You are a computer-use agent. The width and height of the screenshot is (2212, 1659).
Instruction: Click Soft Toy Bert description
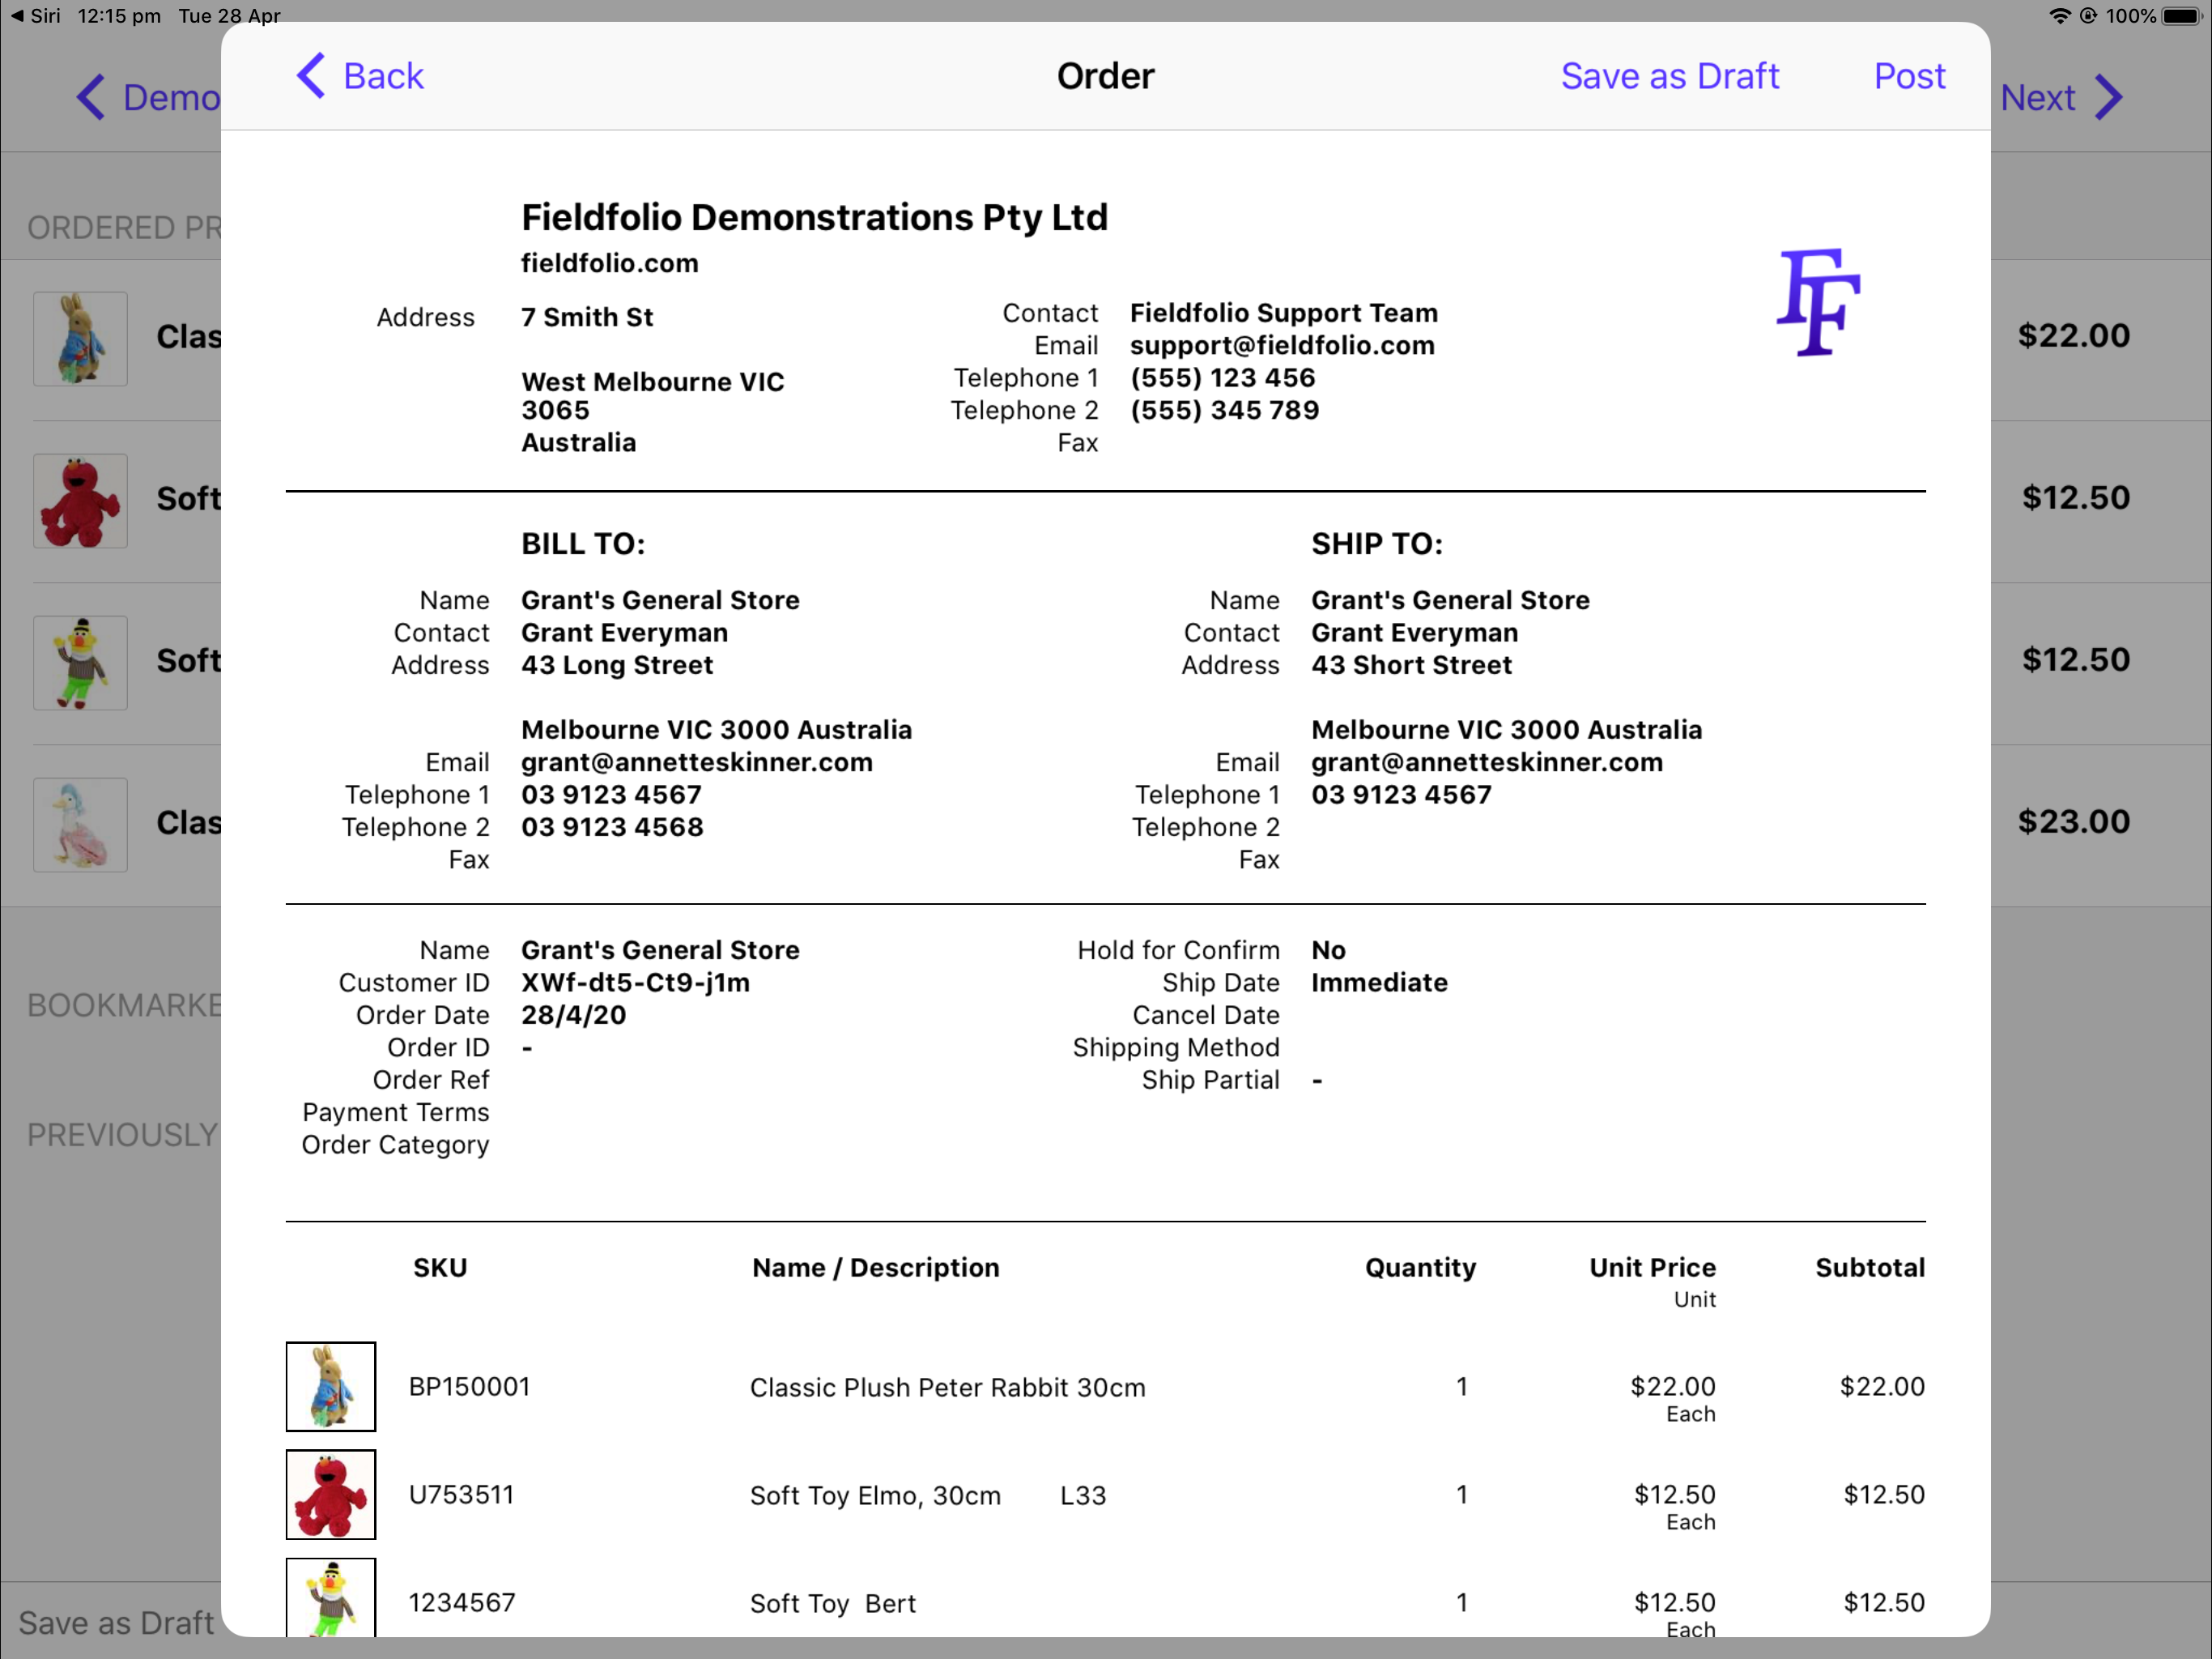point(832,1603)
